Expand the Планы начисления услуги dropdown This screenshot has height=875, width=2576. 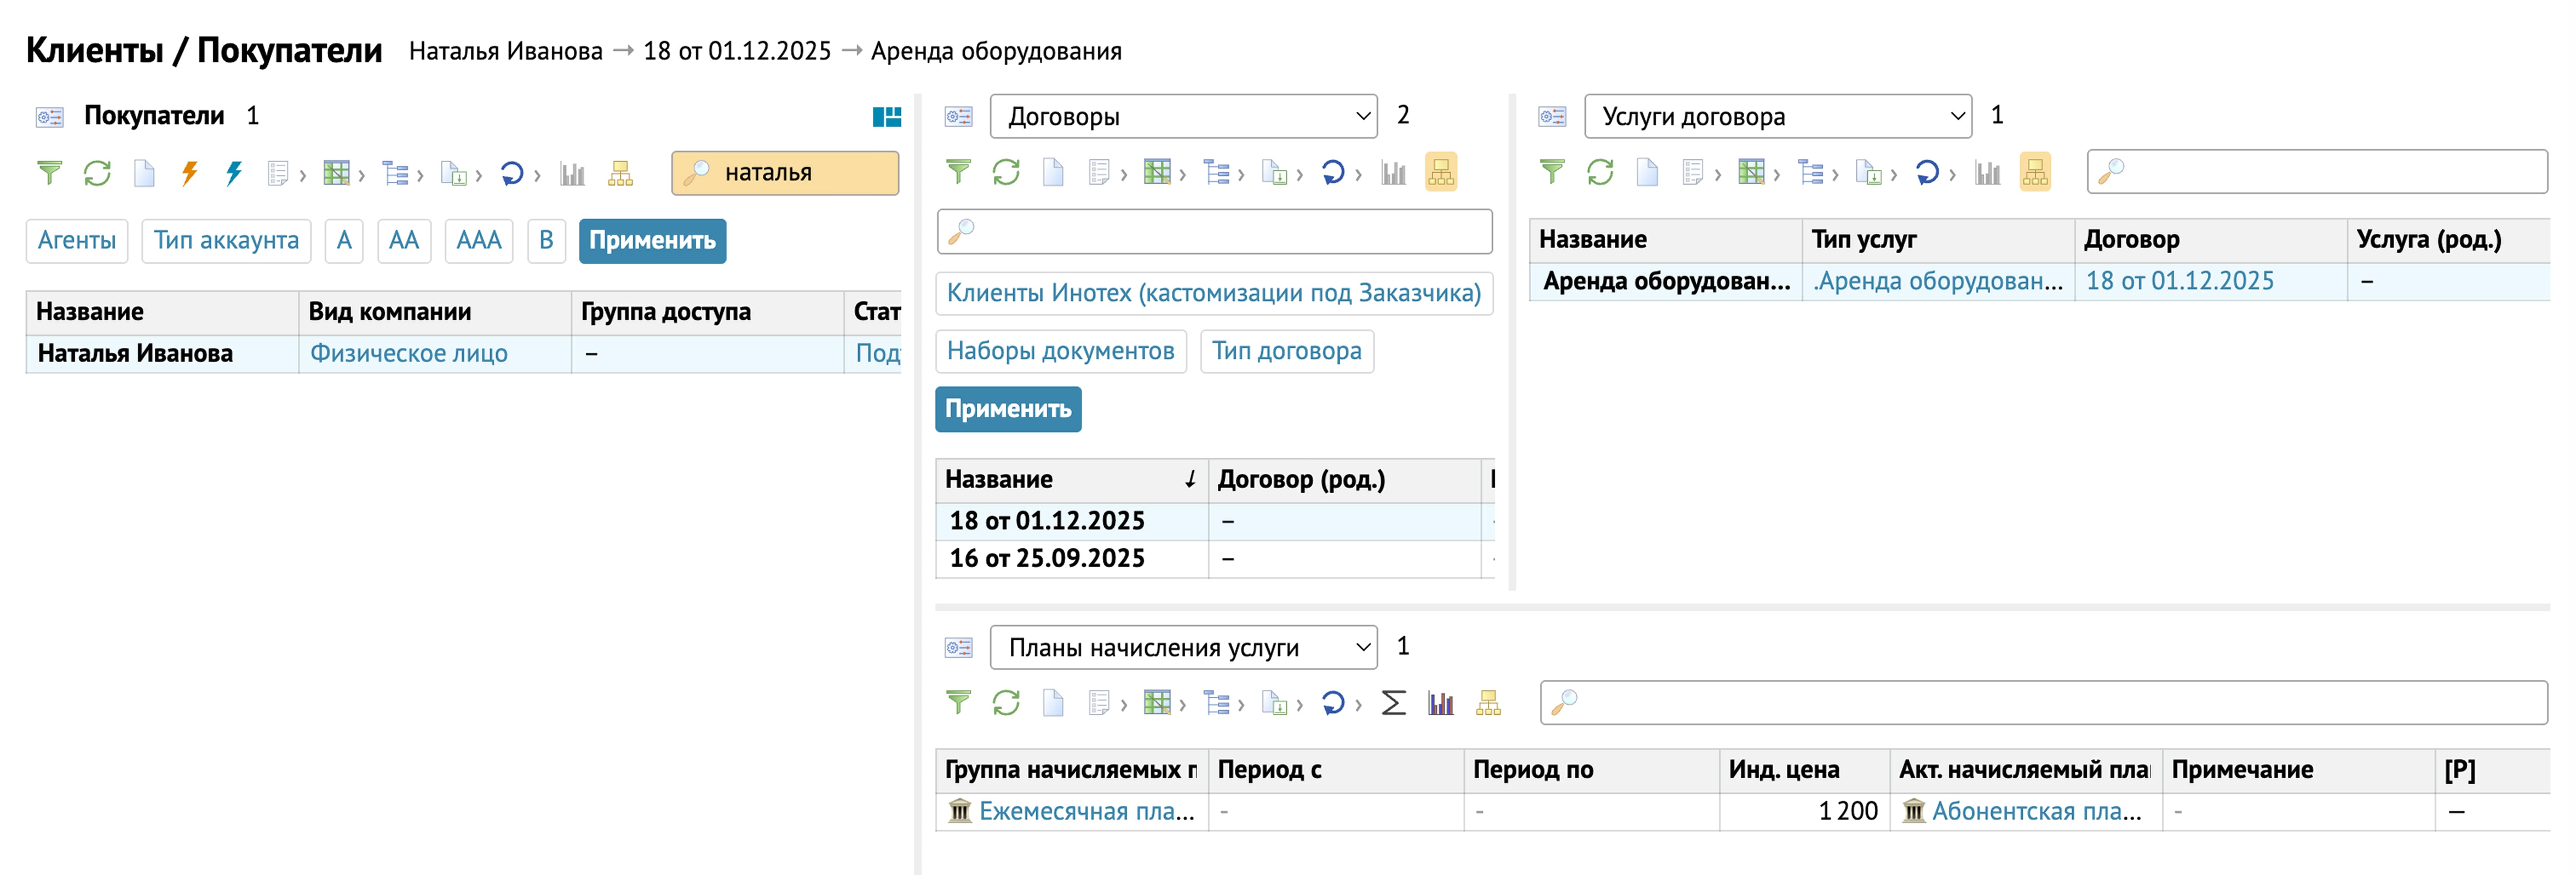(1183, 647)
